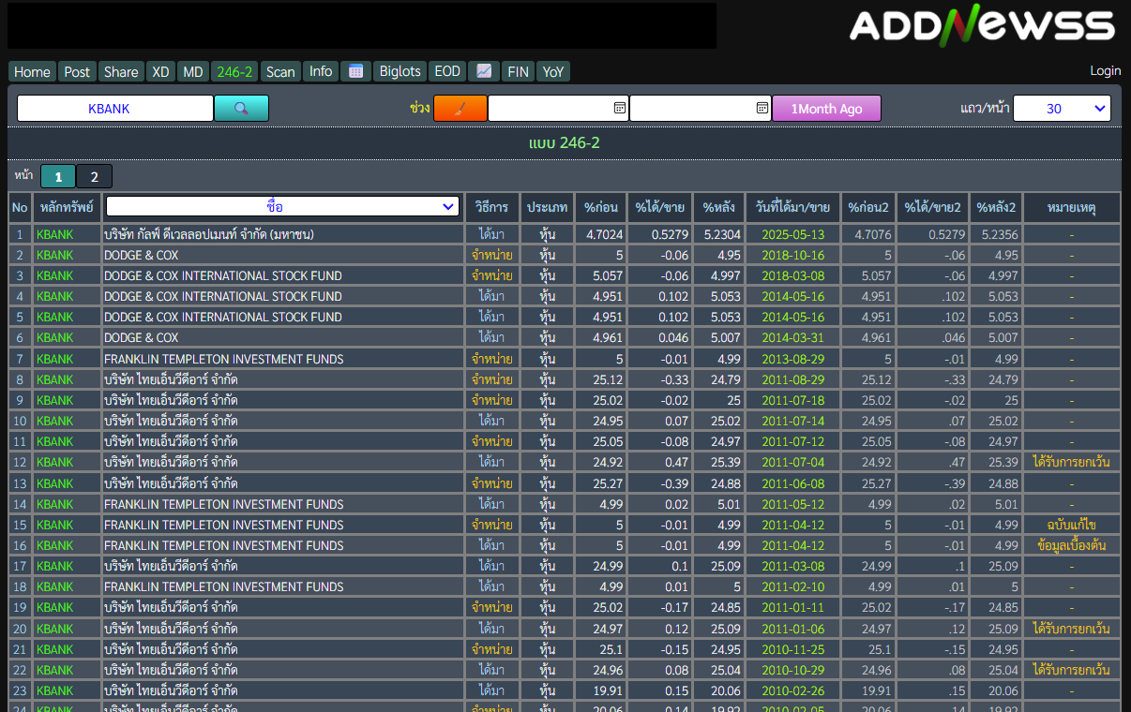Image resolution: width=1131 pixels, height=712 pixels.
Task: Click the date 2011-05-12
Action: [792, 504]
